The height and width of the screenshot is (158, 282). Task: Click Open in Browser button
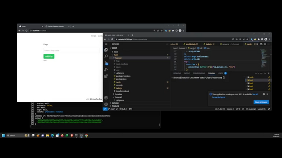pyautogui.click(x=261, y=102)
